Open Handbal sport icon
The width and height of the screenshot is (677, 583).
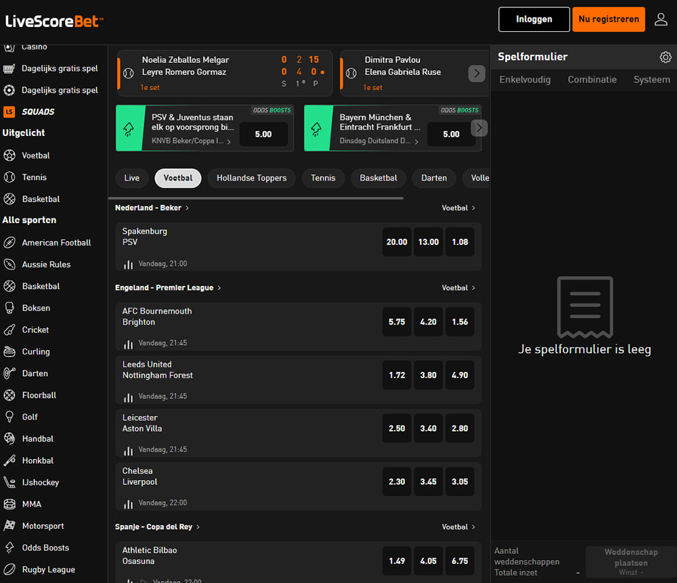(9, 438)
